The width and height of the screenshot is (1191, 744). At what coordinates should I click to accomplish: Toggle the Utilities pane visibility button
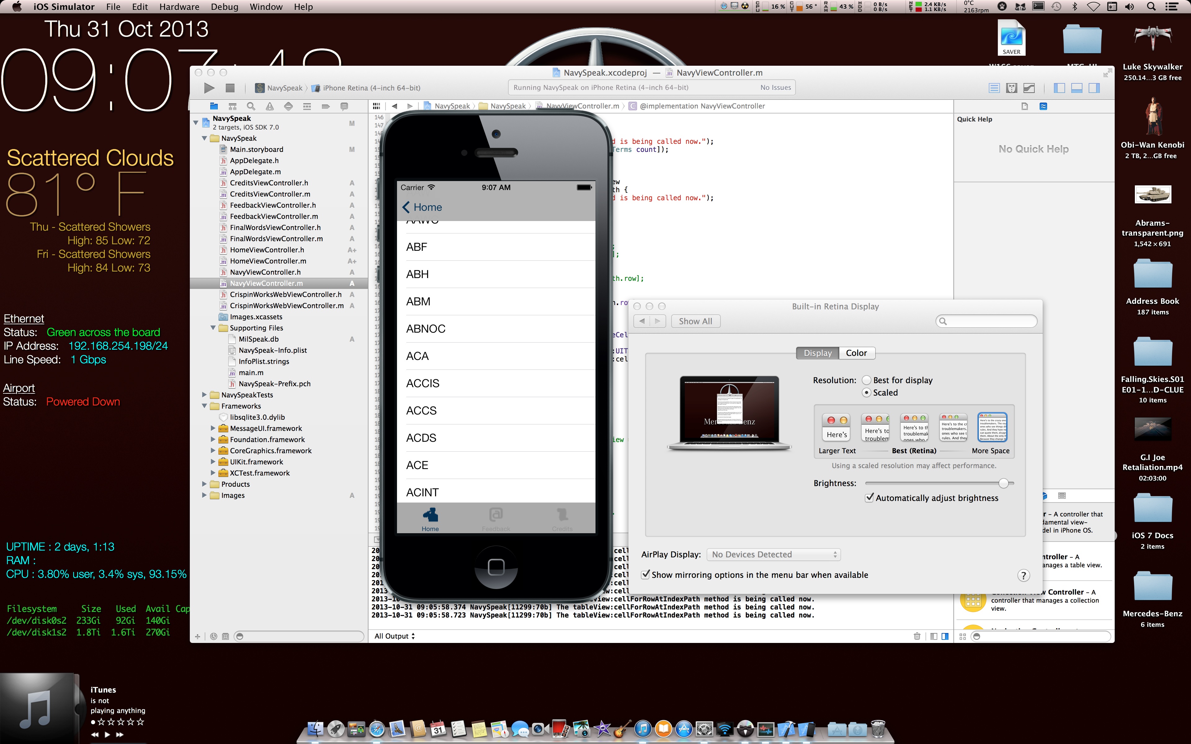pyautogui.click(x=1094, y=88)
